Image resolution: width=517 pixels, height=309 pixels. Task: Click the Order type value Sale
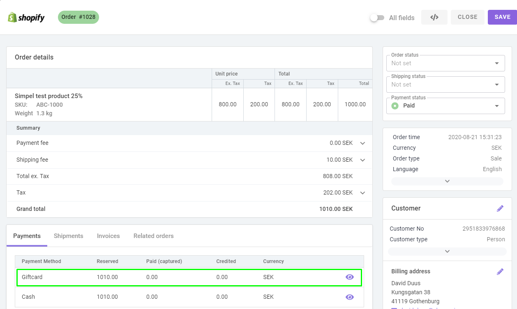click(496, 159)
